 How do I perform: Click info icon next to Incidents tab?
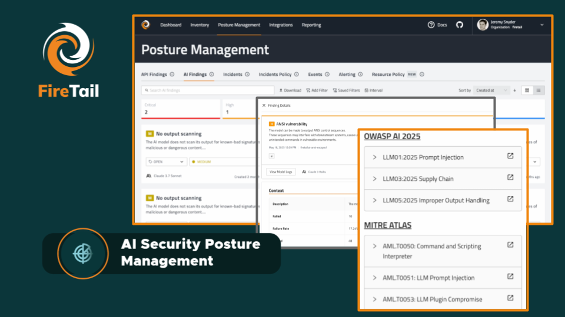click(247, 75)
